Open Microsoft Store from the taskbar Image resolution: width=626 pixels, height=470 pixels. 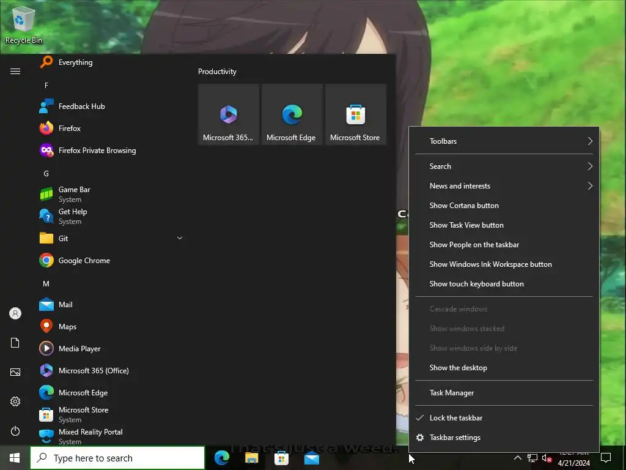point(281,458)
